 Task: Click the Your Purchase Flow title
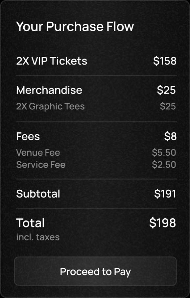(75, 26)
